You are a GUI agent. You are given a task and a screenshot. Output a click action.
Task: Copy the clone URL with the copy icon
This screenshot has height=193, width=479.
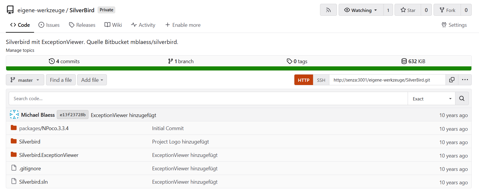[452, 80]
